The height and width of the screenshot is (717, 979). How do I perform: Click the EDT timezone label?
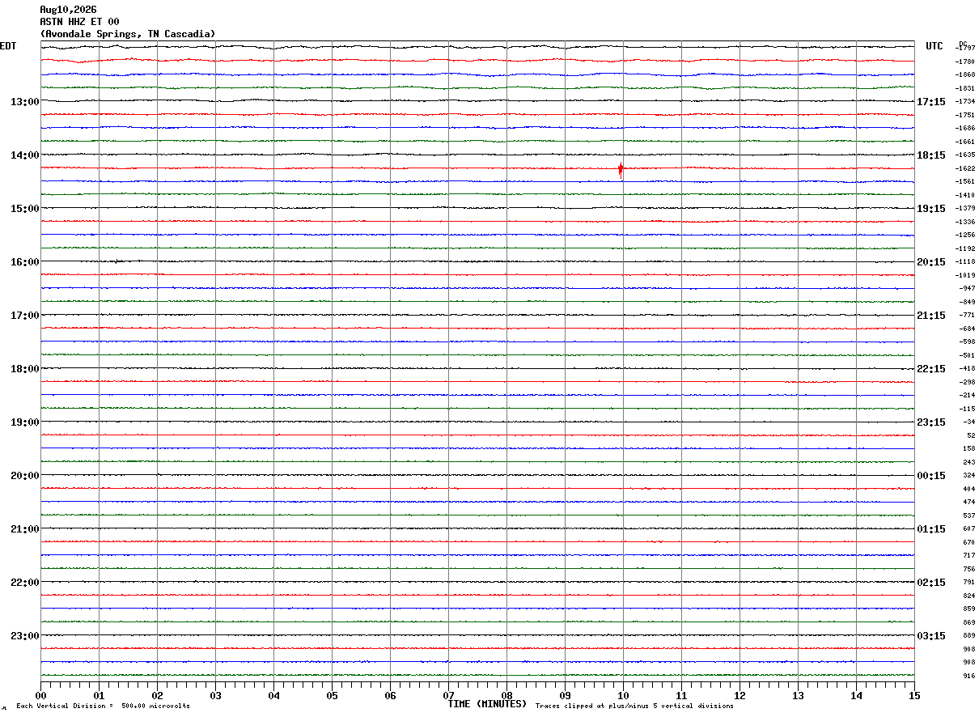[8, 46]
